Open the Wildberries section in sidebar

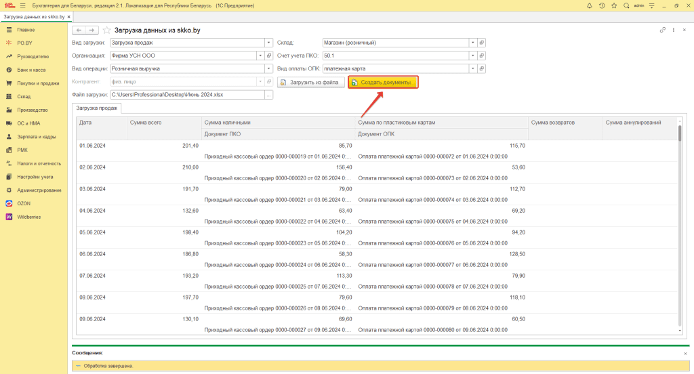click(x=30, y=217)
